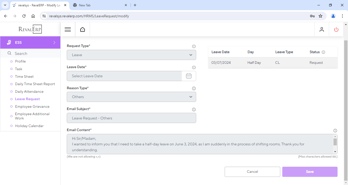Select Holiday Calendar from sidebar
348x185 pixels.
(29, 126)
